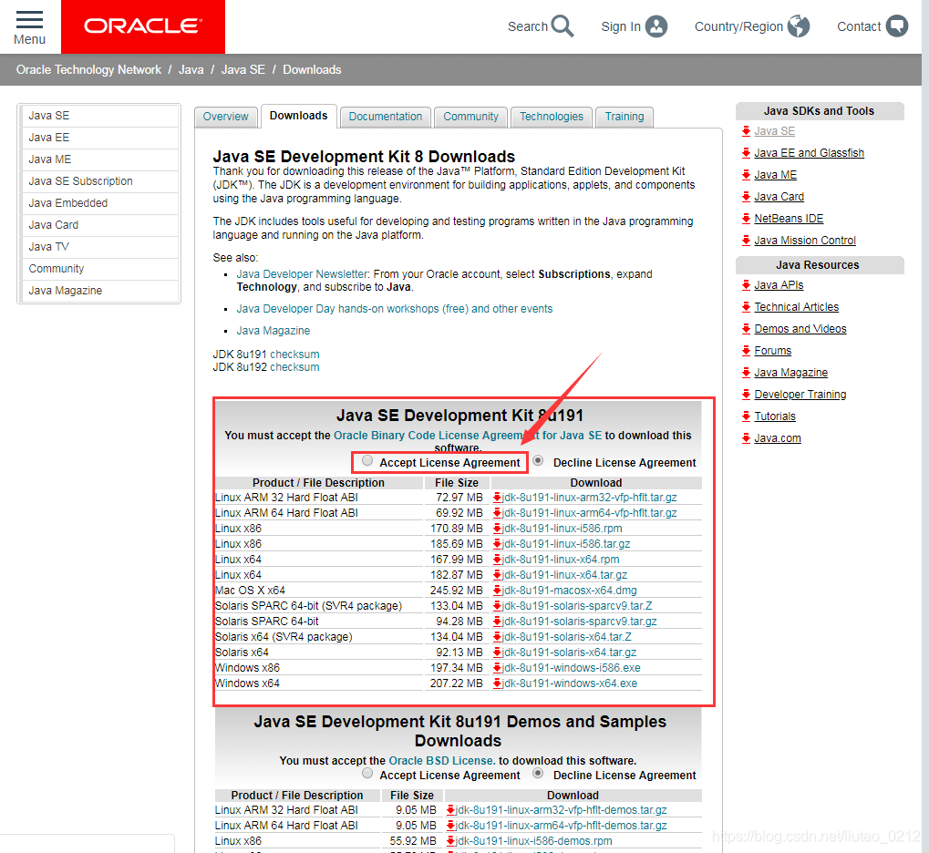Screen dimensions: 929x853
Task: Click the Country/Region globe icon
Action: point(799,26)
